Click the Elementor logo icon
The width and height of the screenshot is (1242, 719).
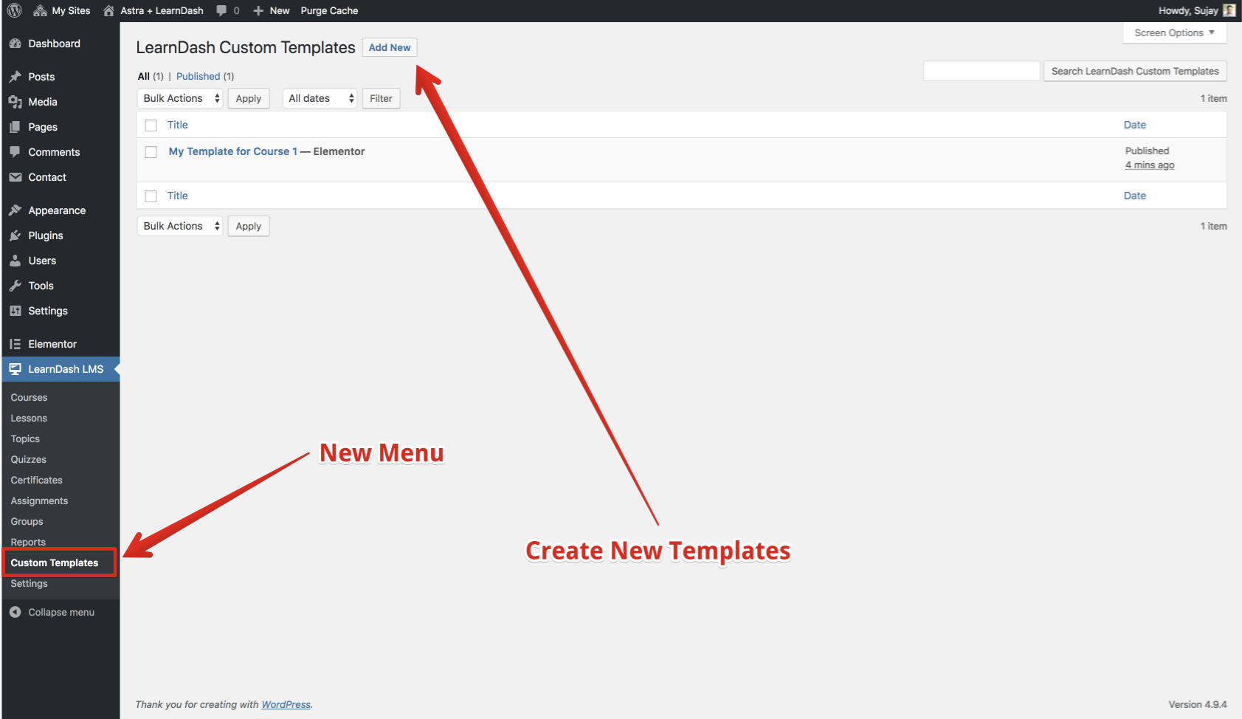[x=15, y=344]
